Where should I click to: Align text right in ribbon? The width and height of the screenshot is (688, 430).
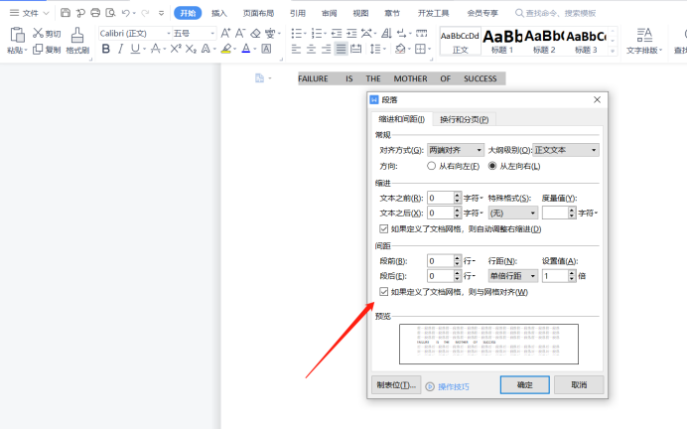point(326,49)
